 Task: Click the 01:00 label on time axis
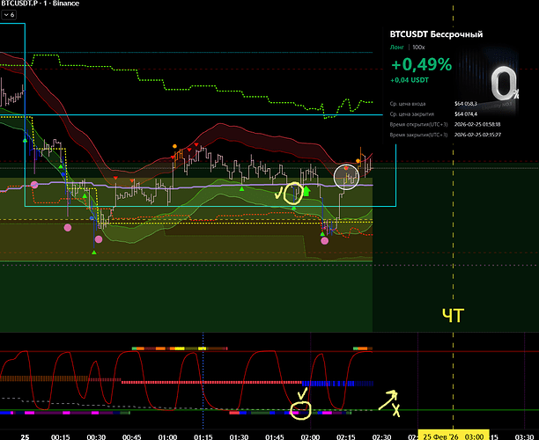pos(167,435)
